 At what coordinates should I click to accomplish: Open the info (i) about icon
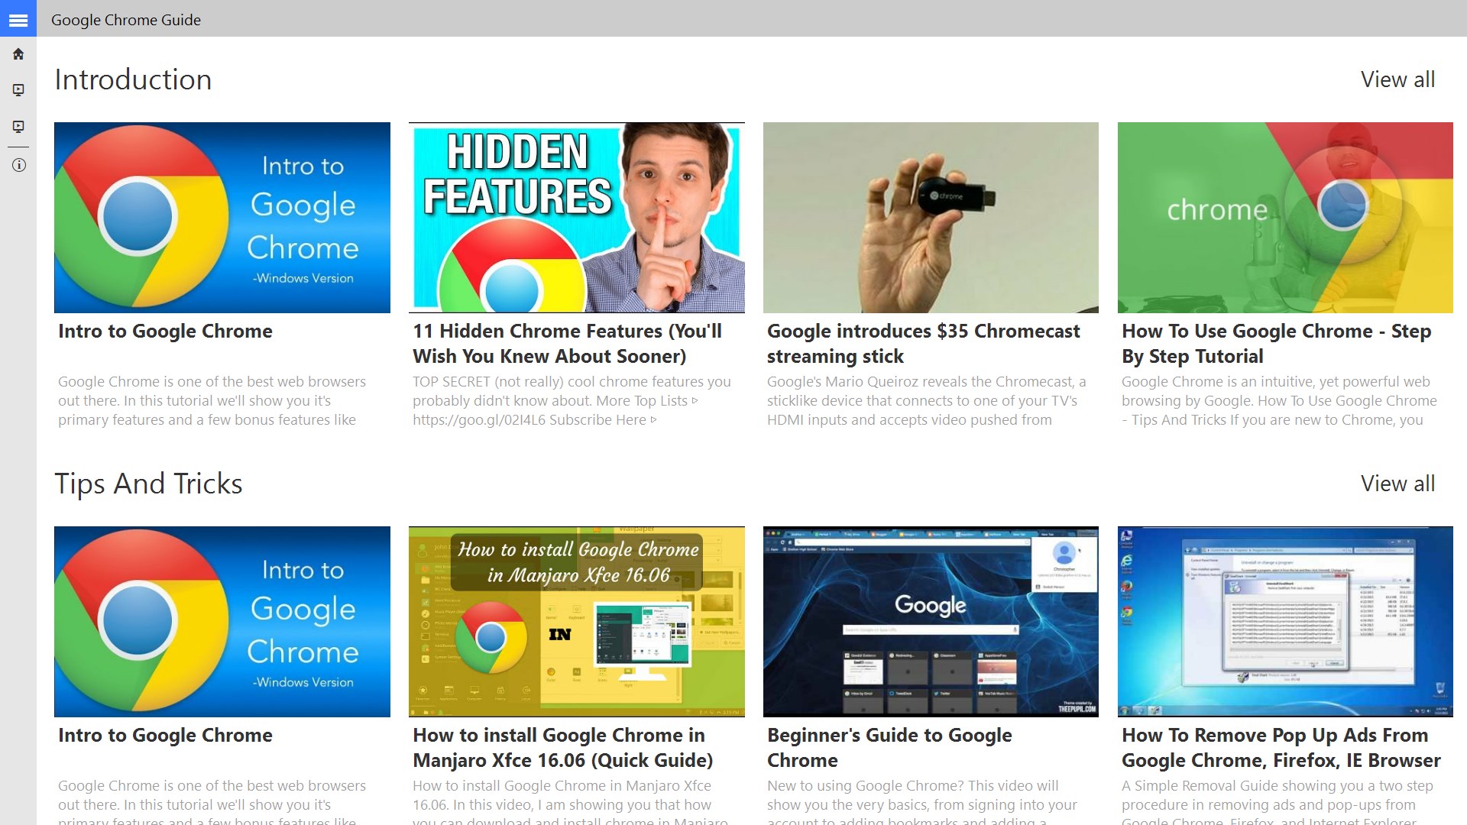click(18, 165)
